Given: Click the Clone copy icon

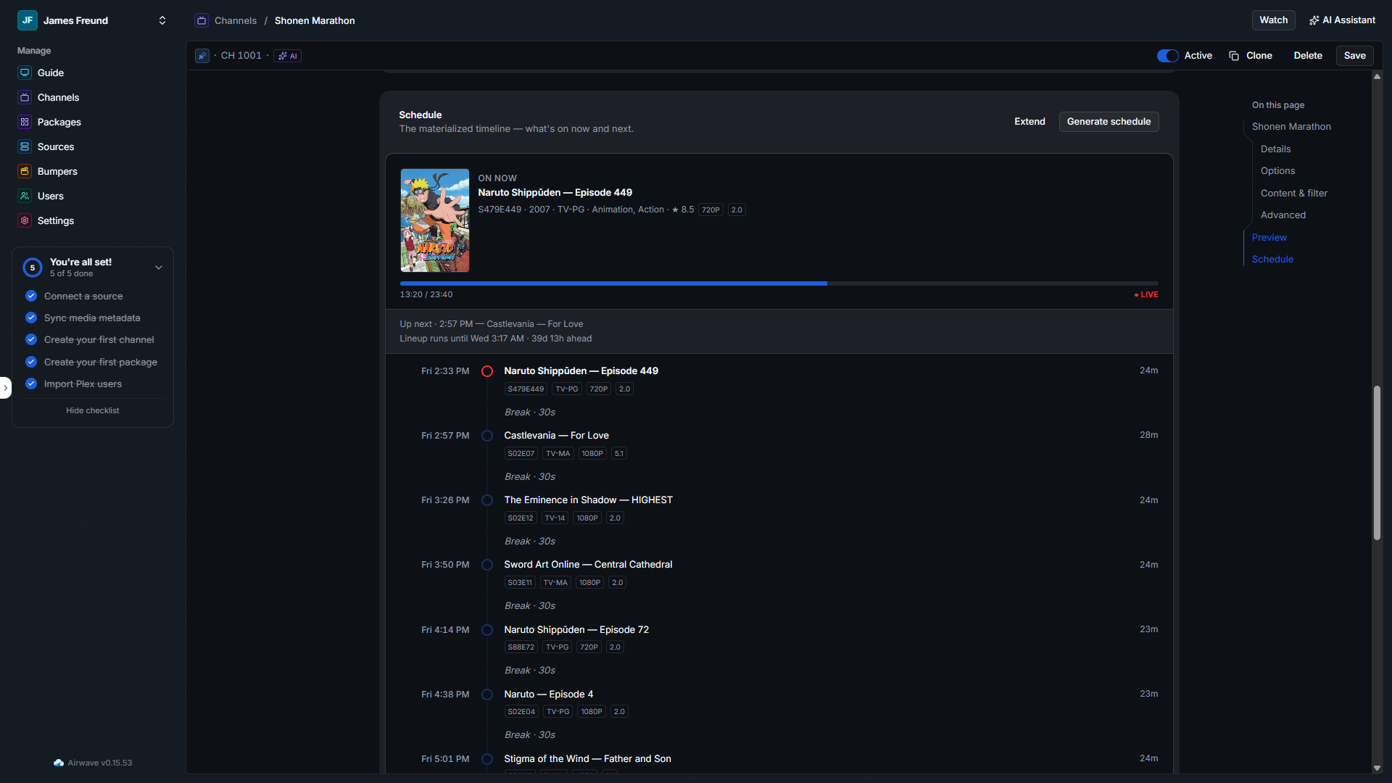Looking at the screenshot, I should [x=1234, y=56].
